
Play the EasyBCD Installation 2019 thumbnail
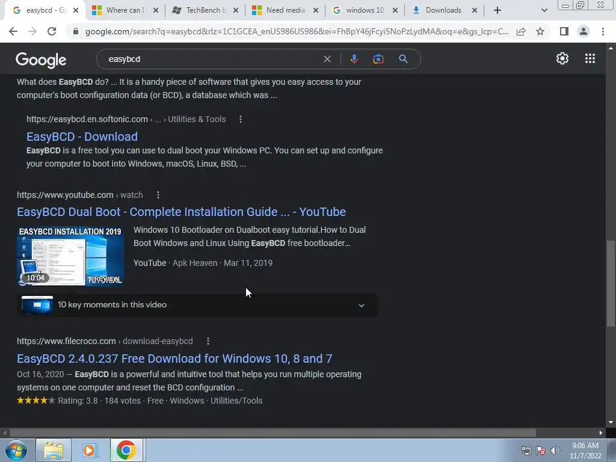[x=71, y=256]
